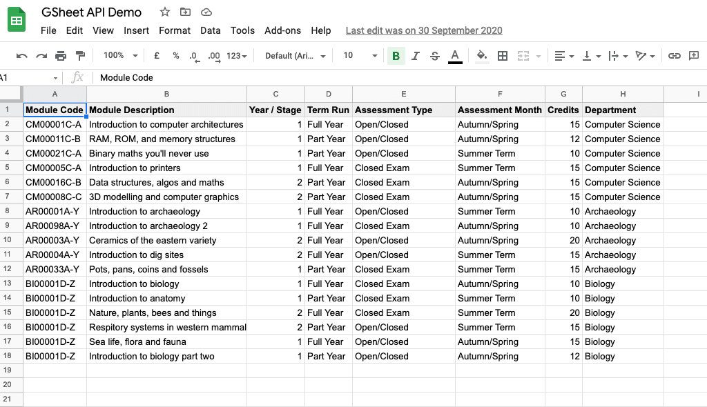The height and width of the screenshot is (407, 707).
Task: Open the Borders tool
Action: (x=502, y=56)
